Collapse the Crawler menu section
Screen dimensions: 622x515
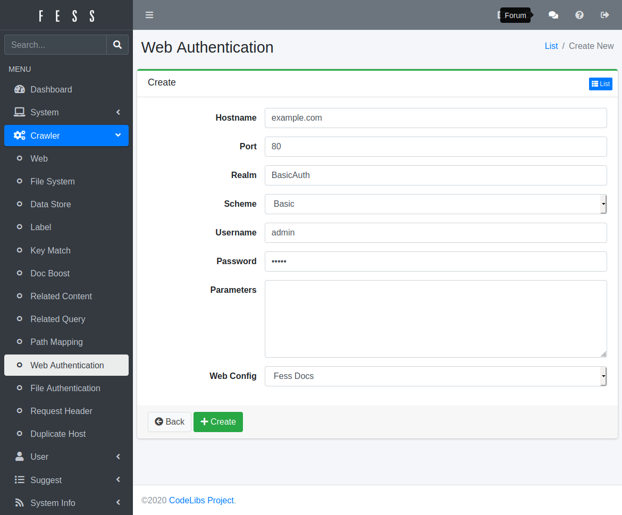coord(66,136)
